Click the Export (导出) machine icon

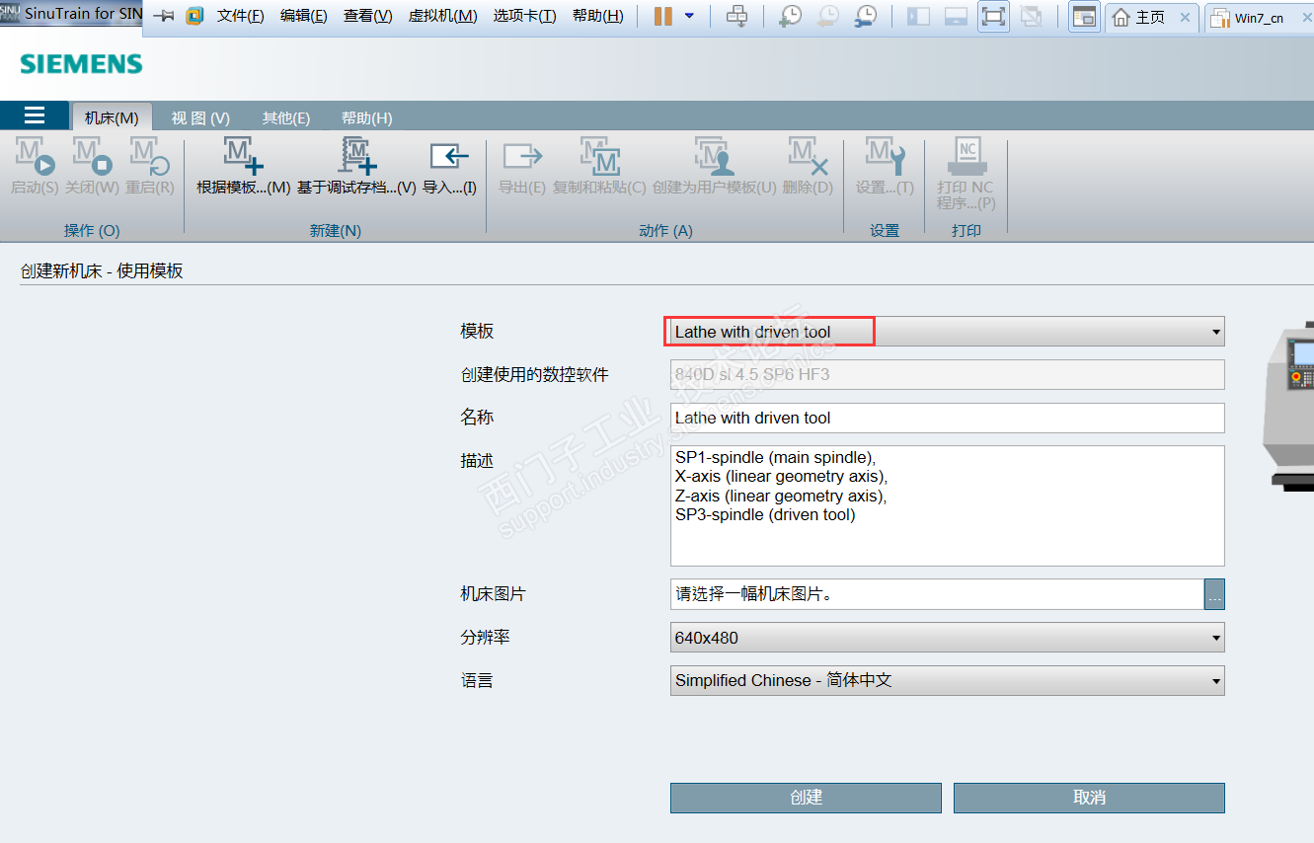(522, 156)
